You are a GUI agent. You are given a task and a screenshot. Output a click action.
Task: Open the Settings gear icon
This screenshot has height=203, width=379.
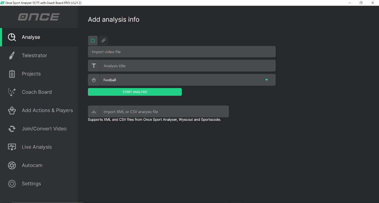click(12, 184)
